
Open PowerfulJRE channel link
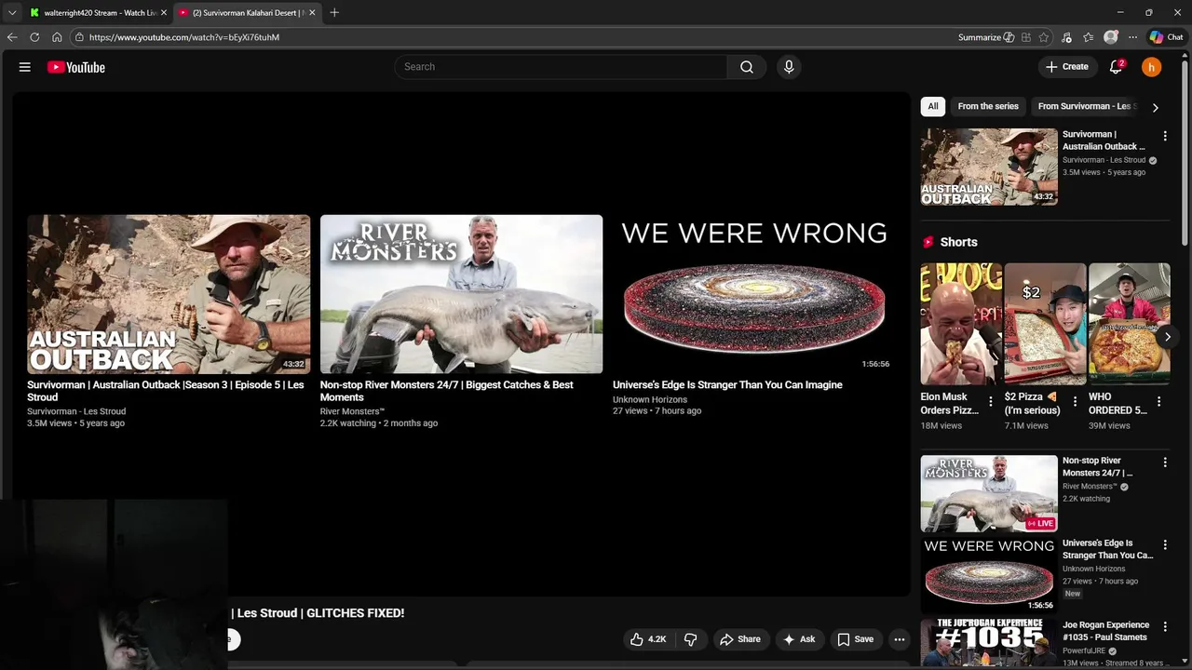(1085, 651)
